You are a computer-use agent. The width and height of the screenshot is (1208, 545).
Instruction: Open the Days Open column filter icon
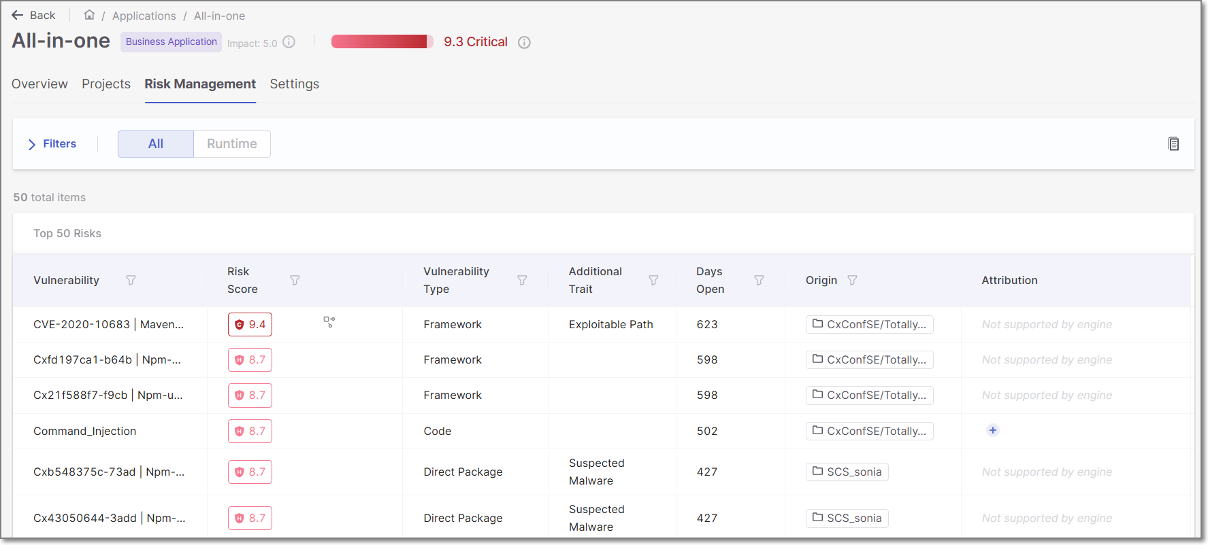[x=759, y=280]
